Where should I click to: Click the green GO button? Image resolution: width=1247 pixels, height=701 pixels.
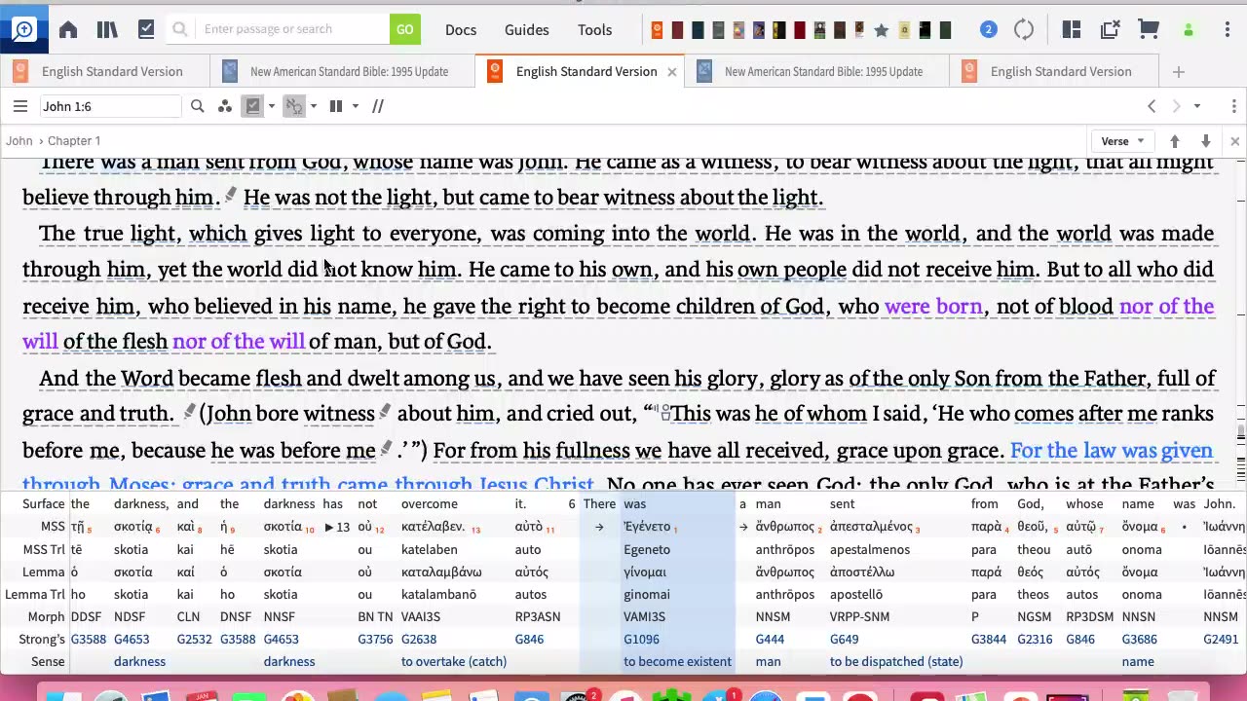405,29
